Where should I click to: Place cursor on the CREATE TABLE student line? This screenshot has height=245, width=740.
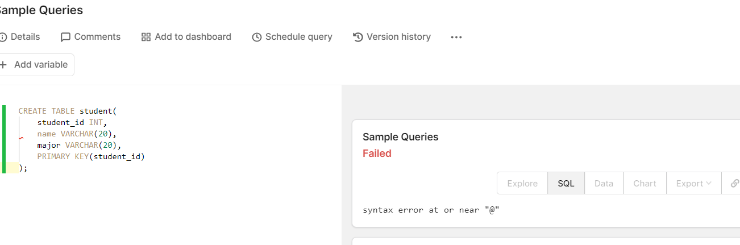67,111
